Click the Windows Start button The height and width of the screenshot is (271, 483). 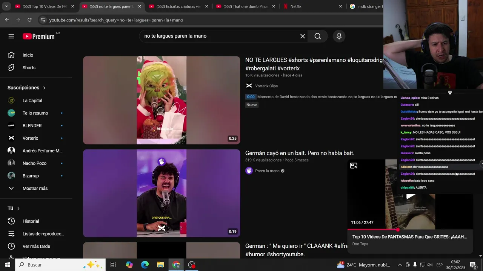(7, 265)
